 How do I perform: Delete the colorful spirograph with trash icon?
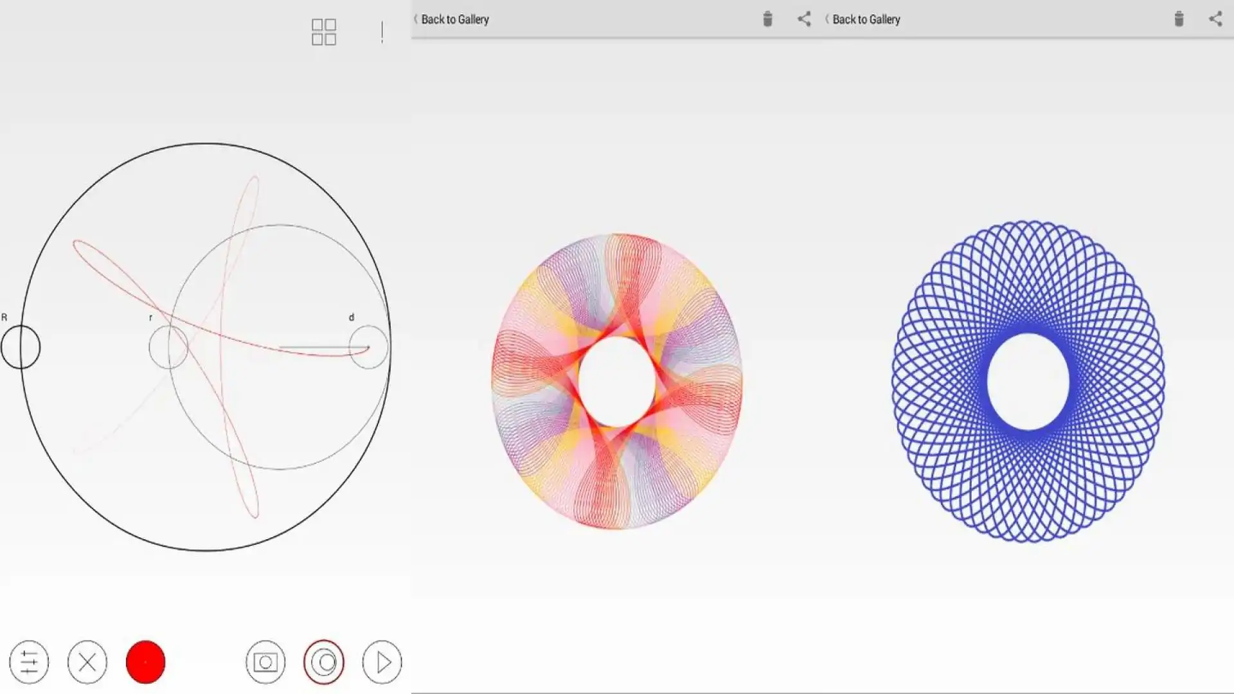coord(767,19)
